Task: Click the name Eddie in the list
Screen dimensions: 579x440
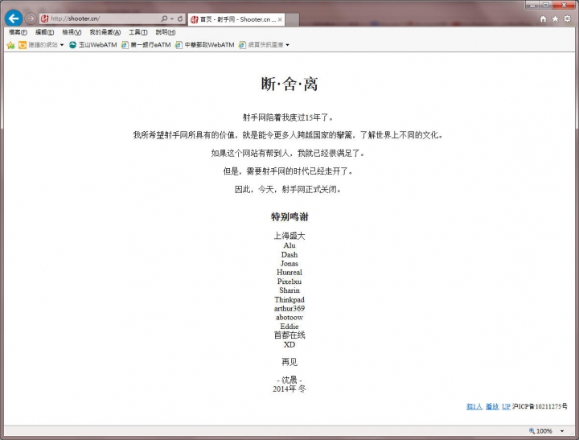Action: click(289, 327)
